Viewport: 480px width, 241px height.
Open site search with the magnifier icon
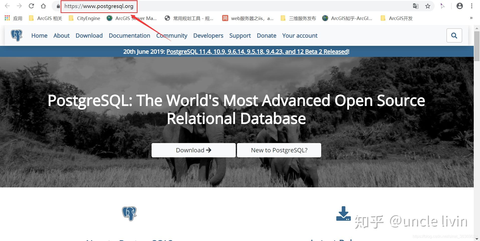click(x=454, y=35)
